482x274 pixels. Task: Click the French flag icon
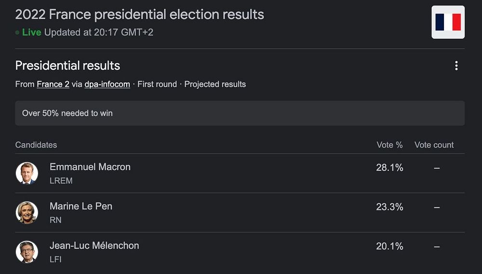click(x=448, y=22)
